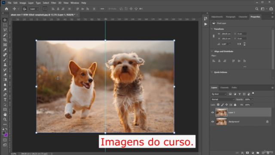Open the search magnifier in options bar
The width and height of the screenshot is (275, 155).
(x=257, y=9)
